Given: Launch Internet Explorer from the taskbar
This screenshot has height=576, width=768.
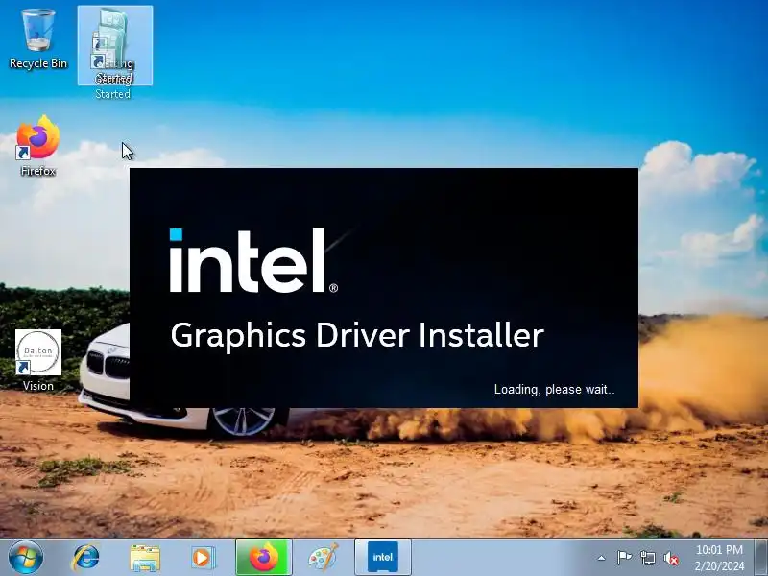Looking at the screenshot, I should click(85, 558).
